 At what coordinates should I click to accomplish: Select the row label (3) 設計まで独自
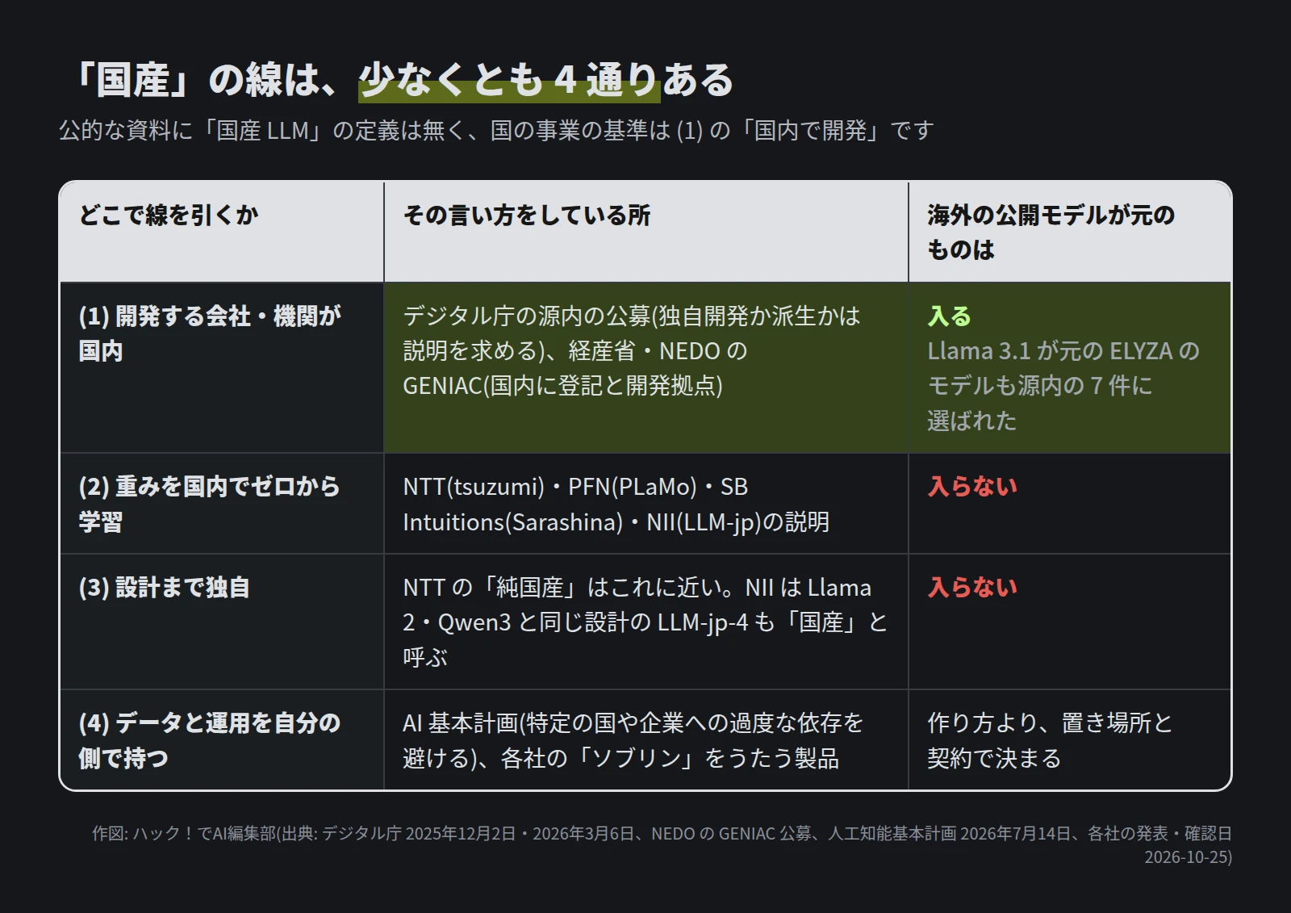165,587
